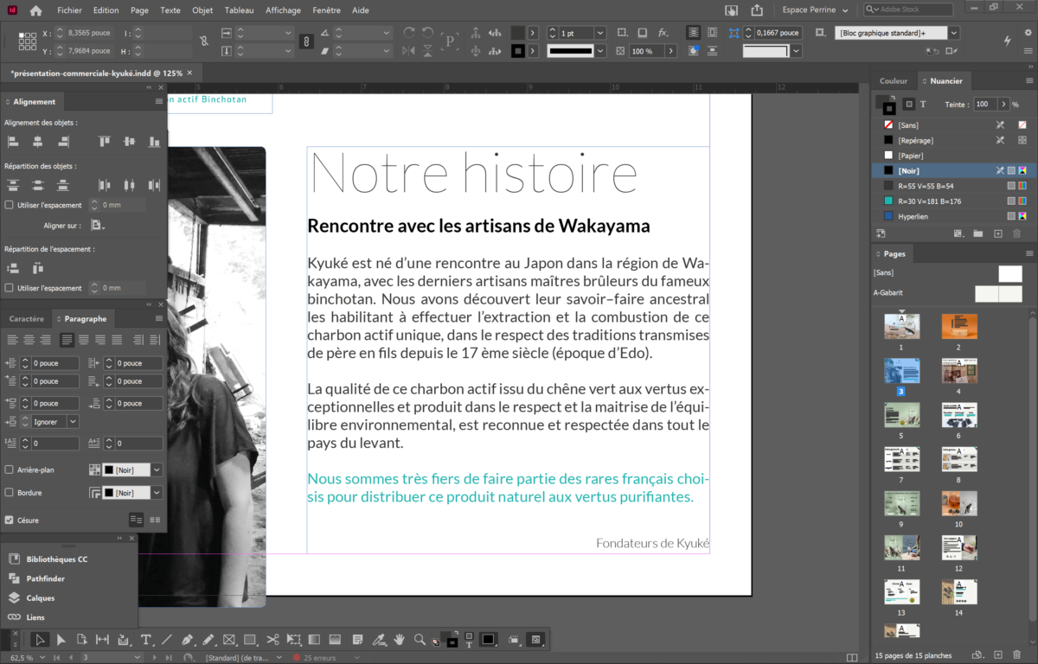Screen dimensions: 1038x664
Task: Select the Direct Selection tool
Action: pyautogui.click(x=61, y=640)
